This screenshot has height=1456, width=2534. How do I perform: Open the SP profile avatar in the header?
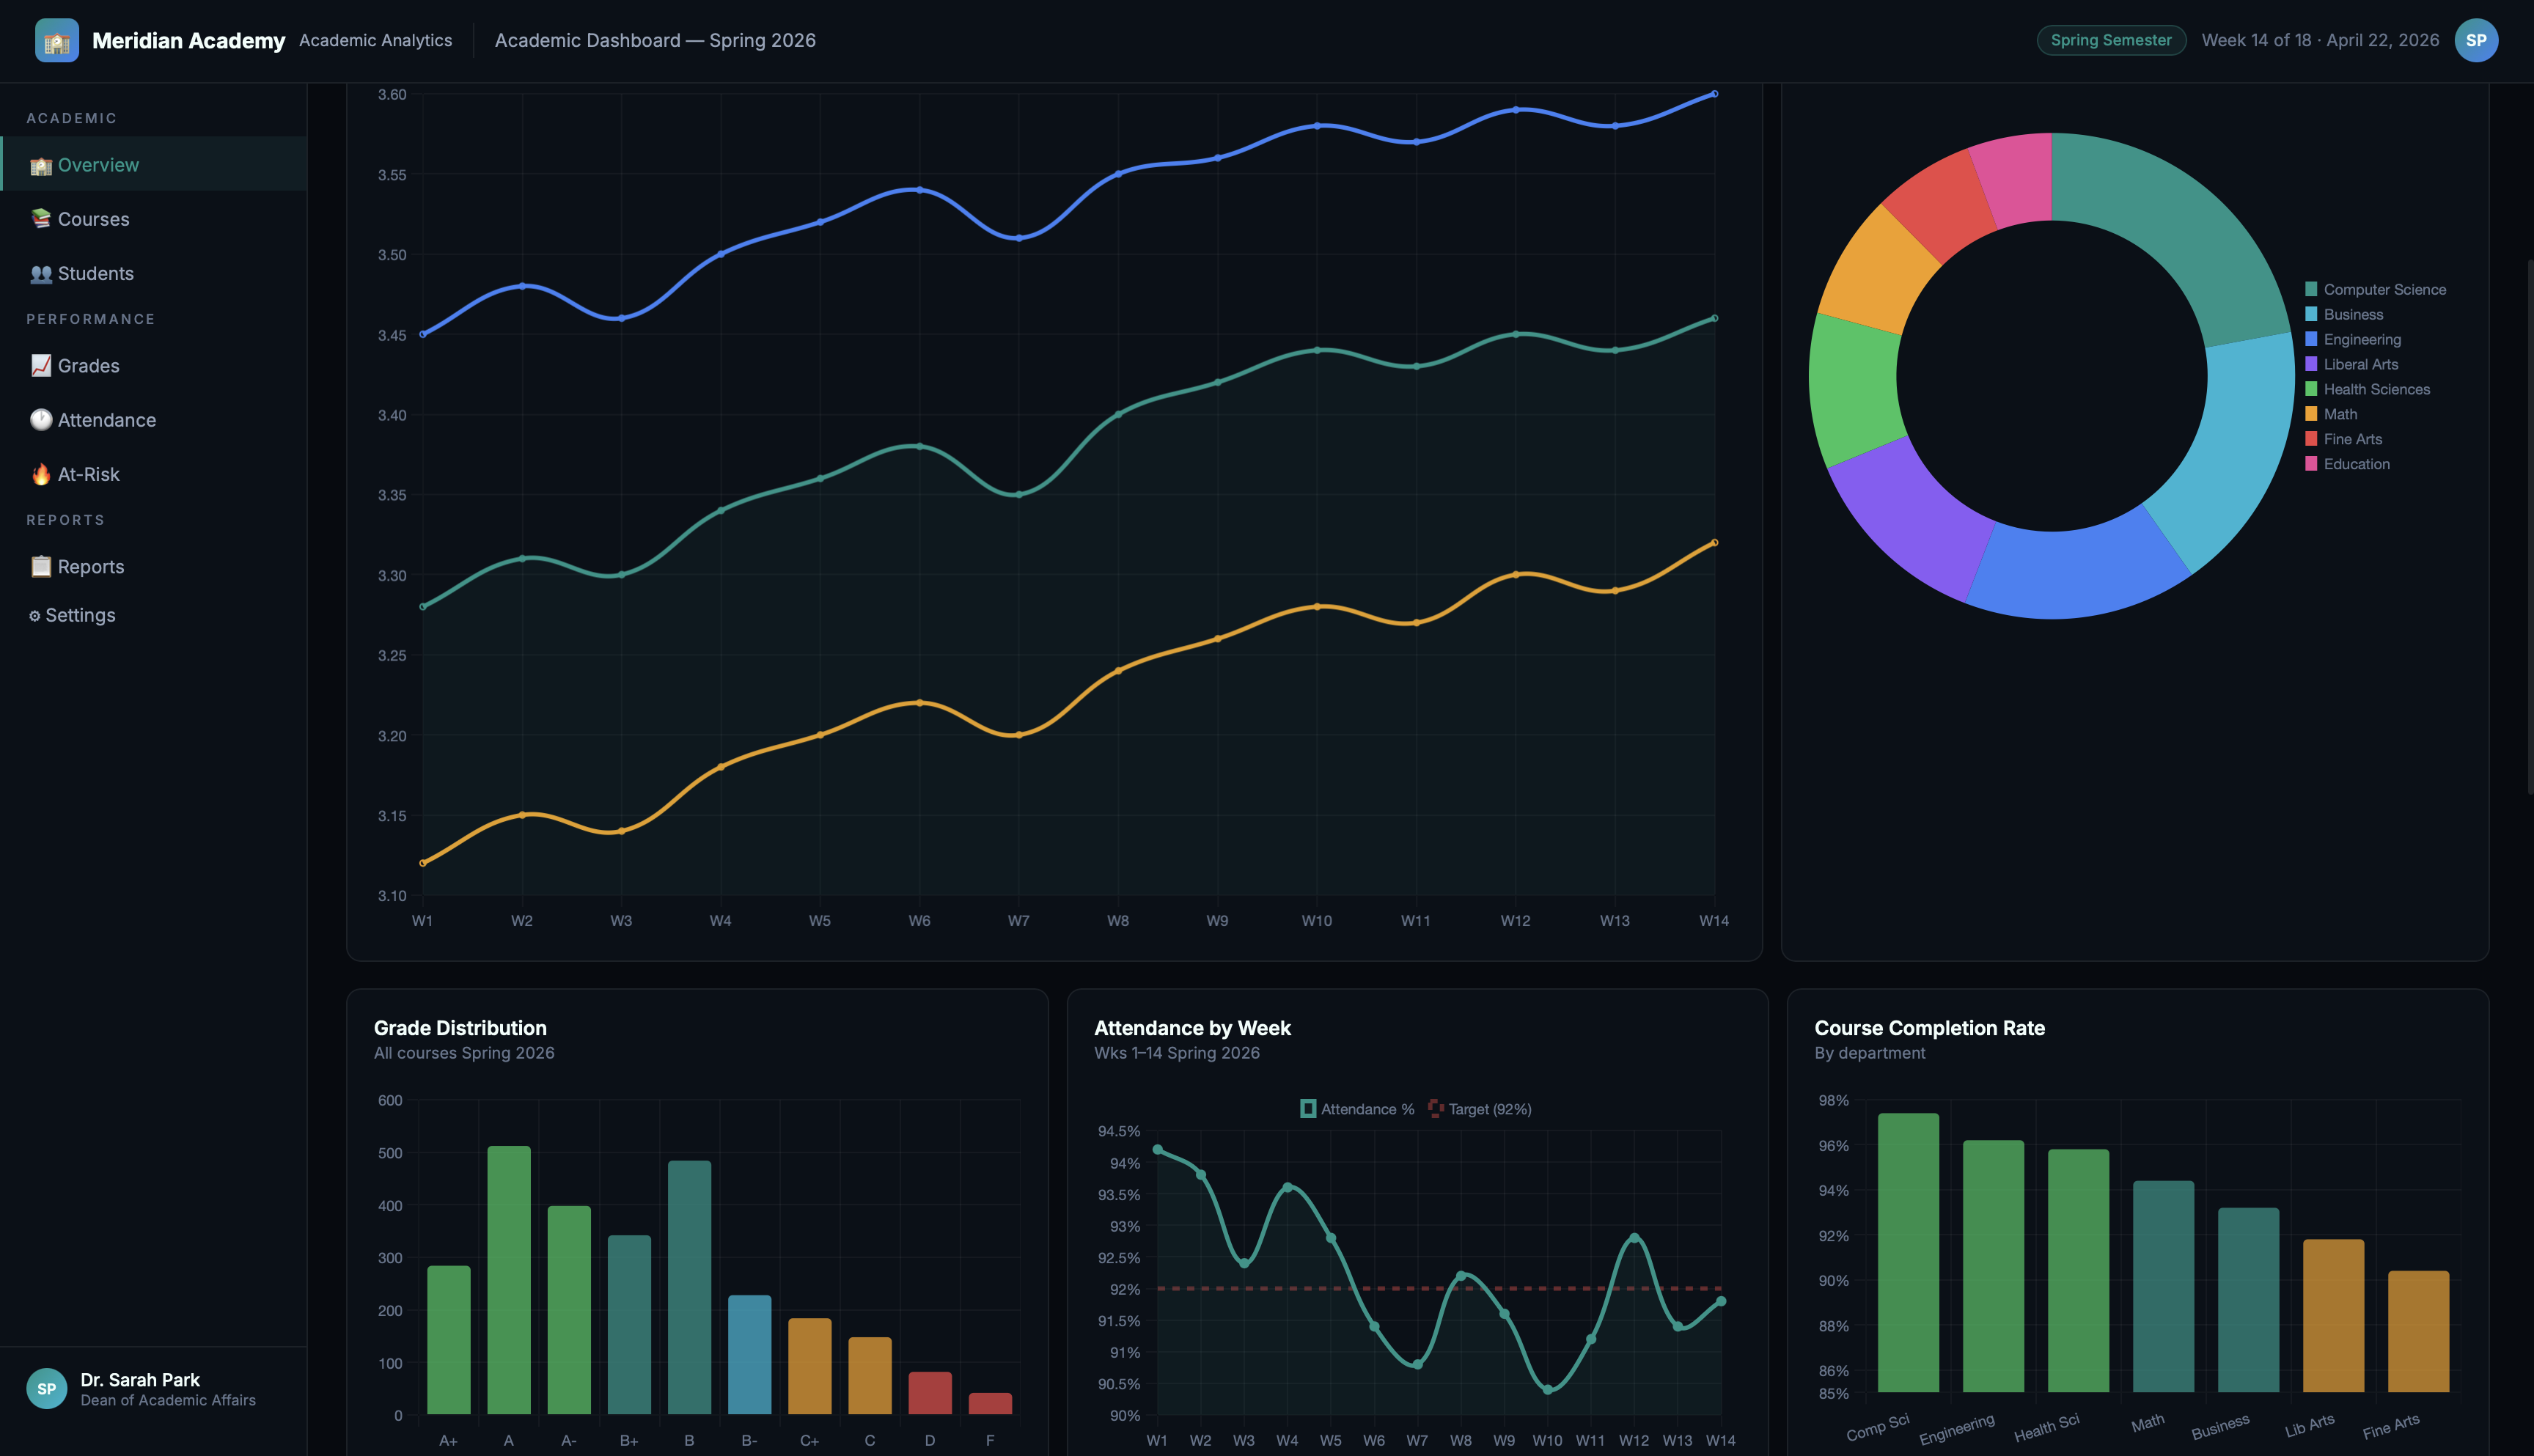[2476, 40]
